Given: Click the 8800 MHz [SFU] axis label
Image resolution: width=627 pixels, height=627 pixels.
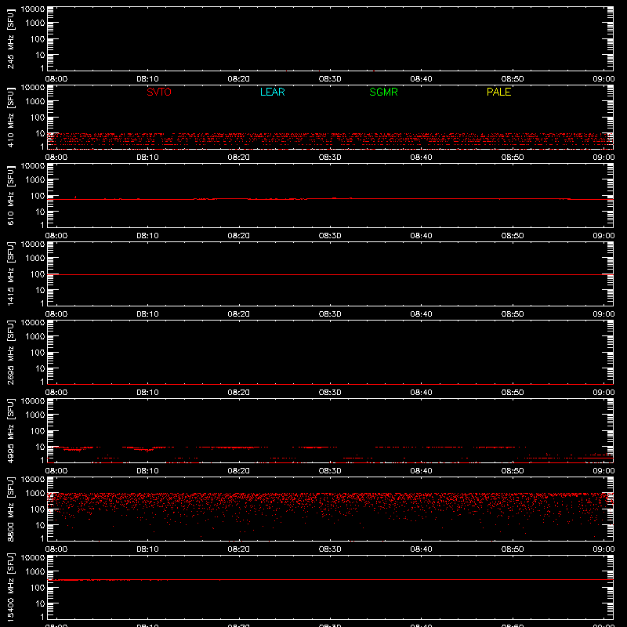Looking at the screenshot, I should point(10,509).
